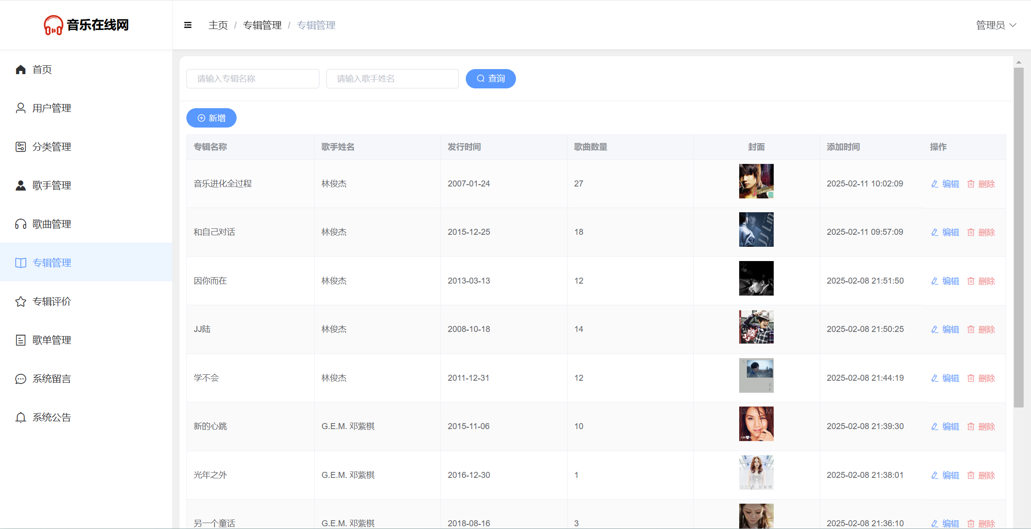Open the JJ陆 album cover thumbnail
Viewport: 1031px width, 529px height.
(756, 327)
